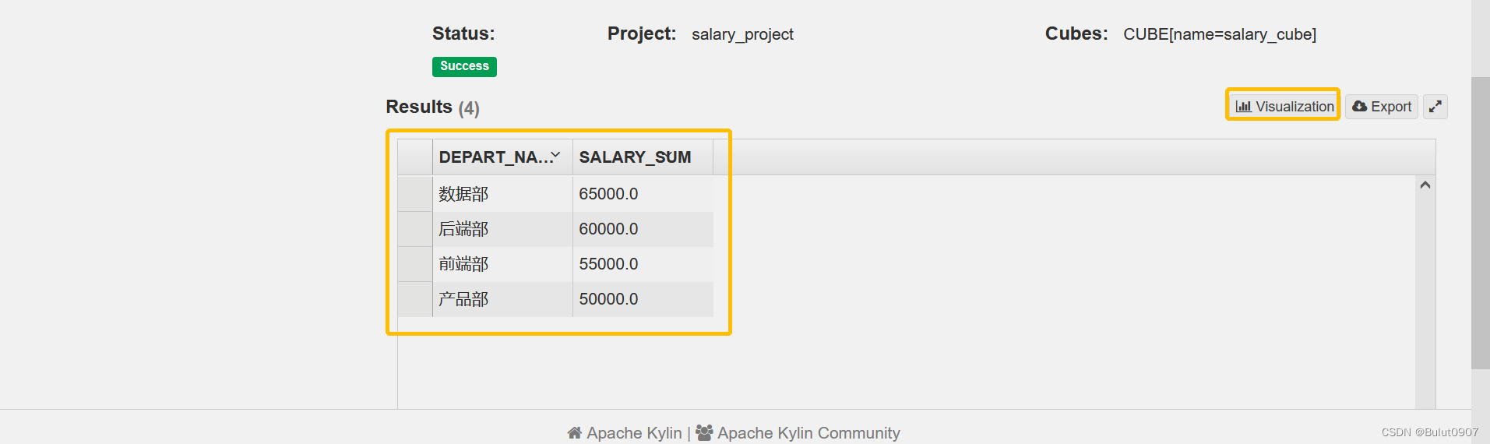This screenshot has width=1490, height=444.
Task: Click the fullscreen expand arrows icon
Action: tap(1435, 107)
